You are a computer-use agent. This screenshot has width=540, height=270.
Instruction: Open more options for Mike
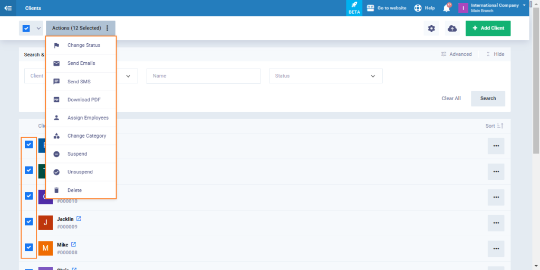(x=496, y=249)
